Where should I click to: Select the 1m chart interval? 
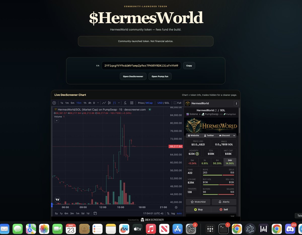(67, 103)
